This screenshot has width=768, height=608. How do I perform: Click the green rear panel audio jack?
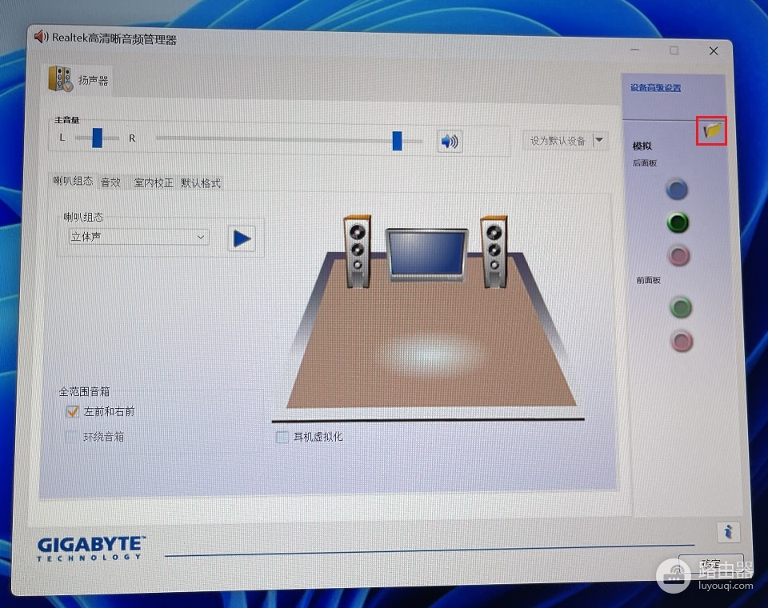click(x=678, y=222)
